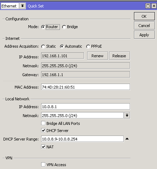
Task: Confirm with the OK button
Action: [144, 16]
